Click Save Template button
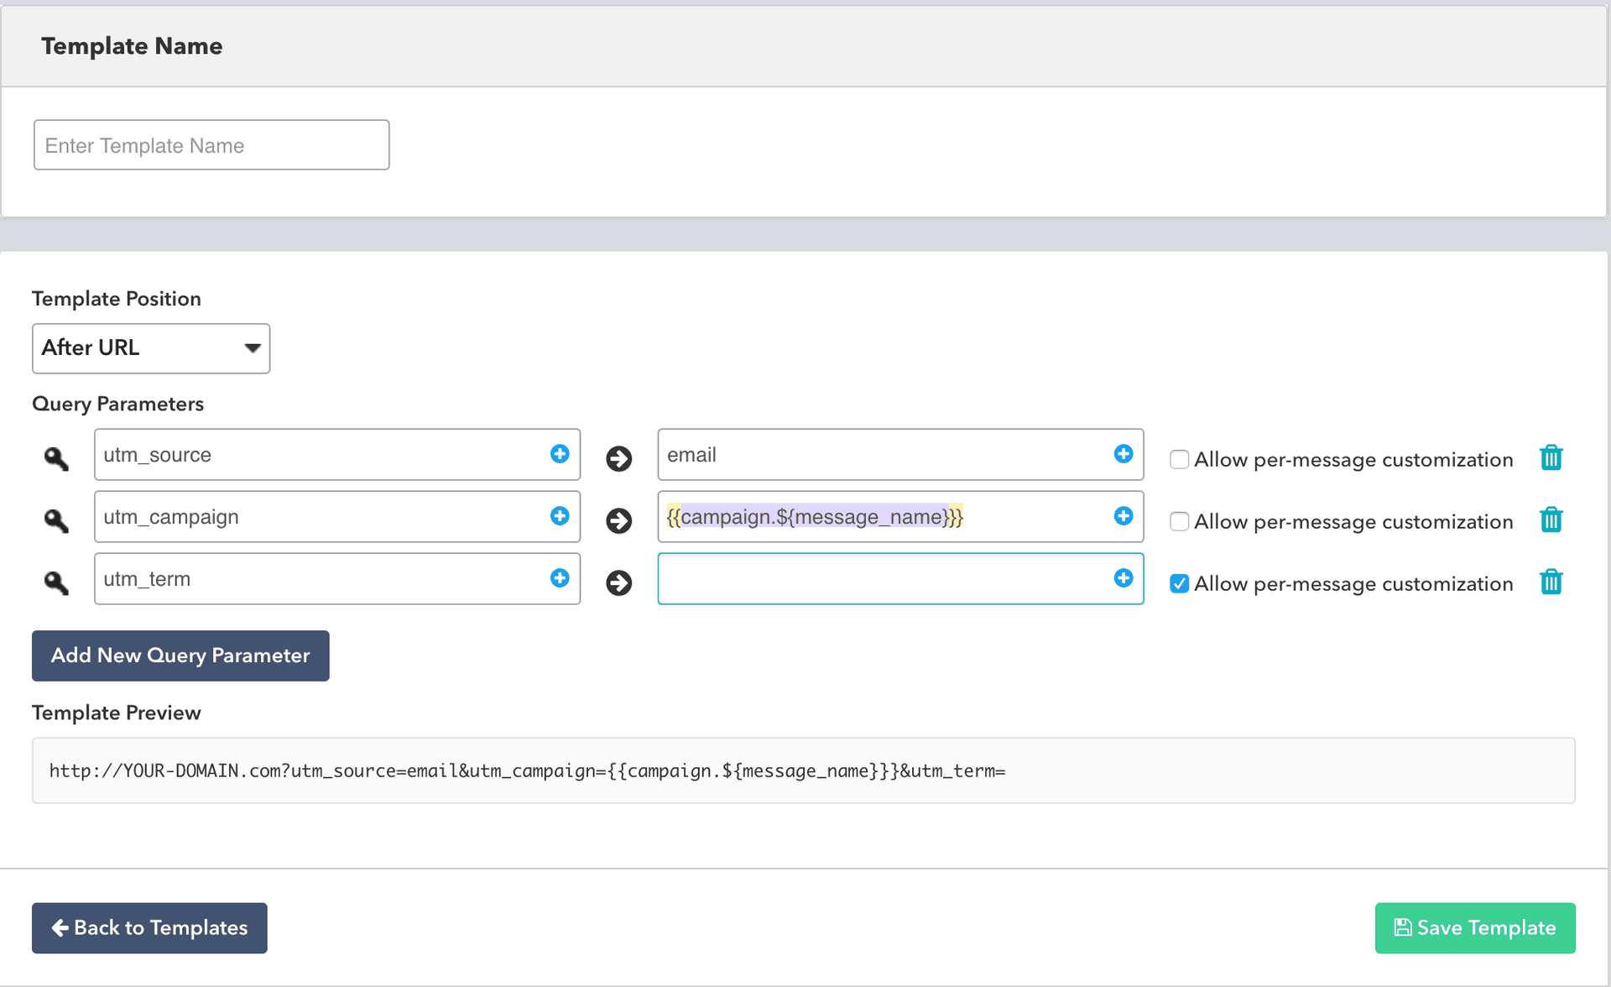 (x=1474, y=927)
